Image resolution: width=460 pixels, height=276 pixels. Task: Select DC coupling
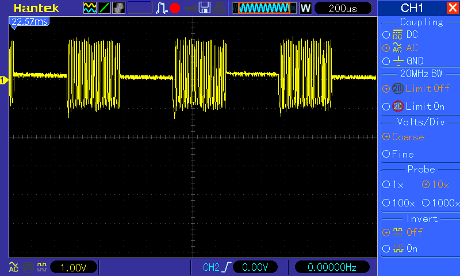click(x=400, y=34)
